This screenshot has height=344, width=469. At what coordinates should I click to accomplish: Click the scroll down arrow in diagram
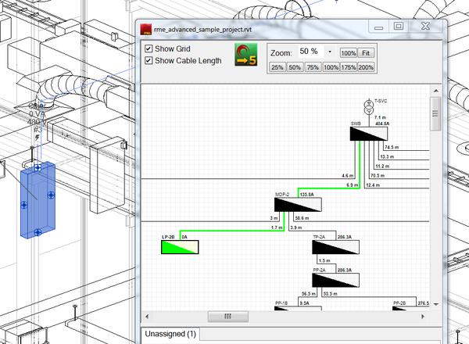click(436, 304)
